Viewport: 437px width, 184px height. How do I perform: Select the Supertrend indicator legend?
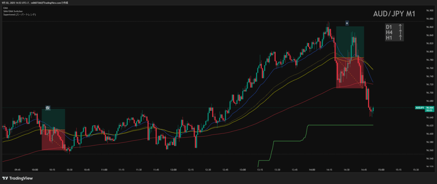tap(19, 14)
